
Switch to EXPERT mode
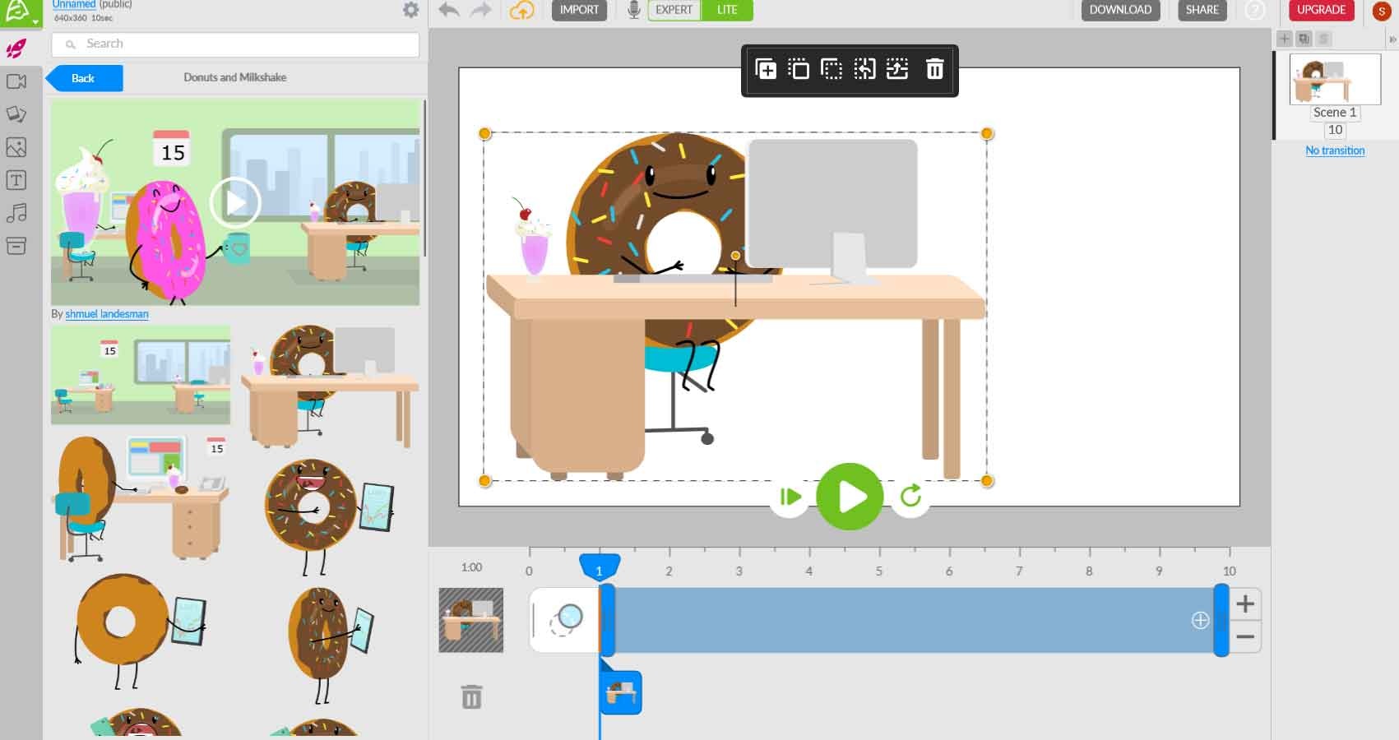(x=674, y=10)
